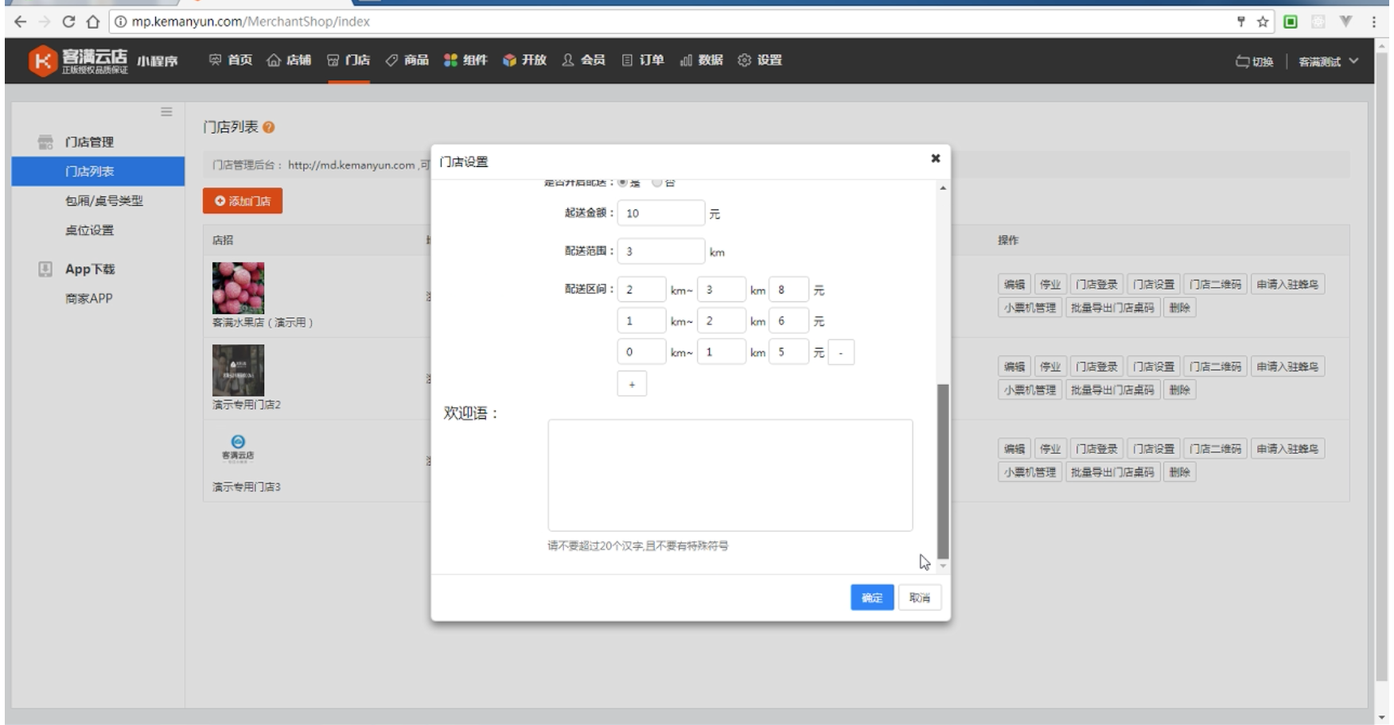Click 门店登录 for 演示专用门店2 row
The height and width of the screenshot is (725, 1394).
[x=1096, y=366]
